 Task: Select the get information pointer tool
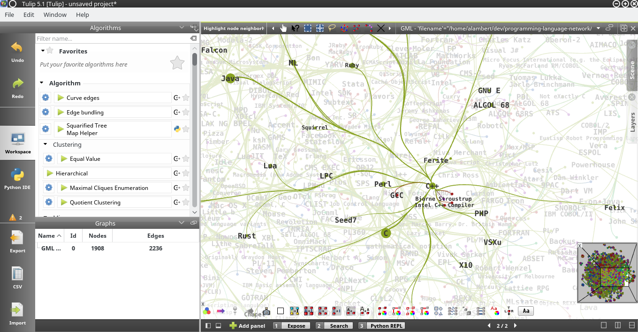(295, 28)
